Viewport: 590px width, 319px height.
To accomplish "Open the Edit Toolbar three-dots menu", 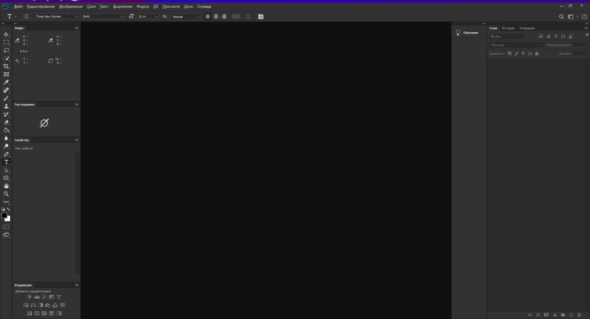I will click(6, 202).
